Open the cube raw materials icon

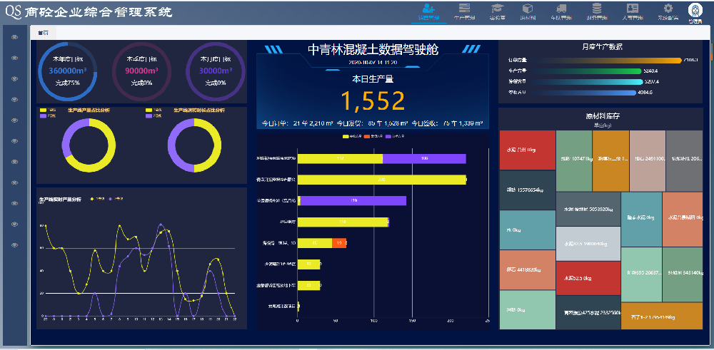point(528,8)
